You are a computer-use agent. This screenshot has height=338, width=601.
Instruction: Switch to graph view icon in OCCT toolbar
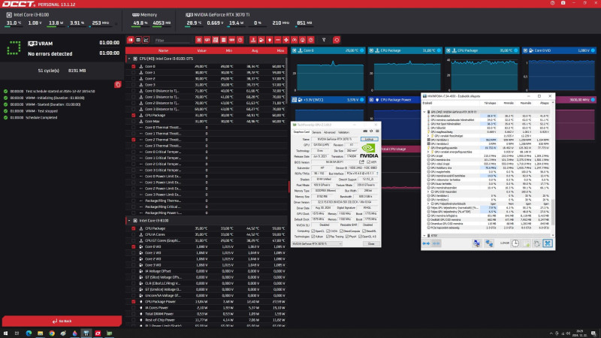click(x=146, y=40)
